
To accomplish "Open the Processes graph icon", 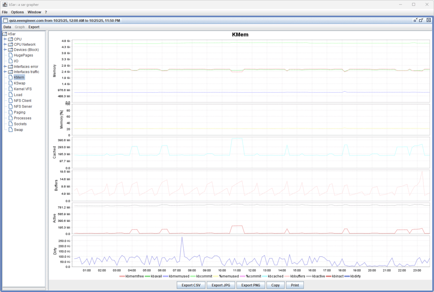I will 10,118.
